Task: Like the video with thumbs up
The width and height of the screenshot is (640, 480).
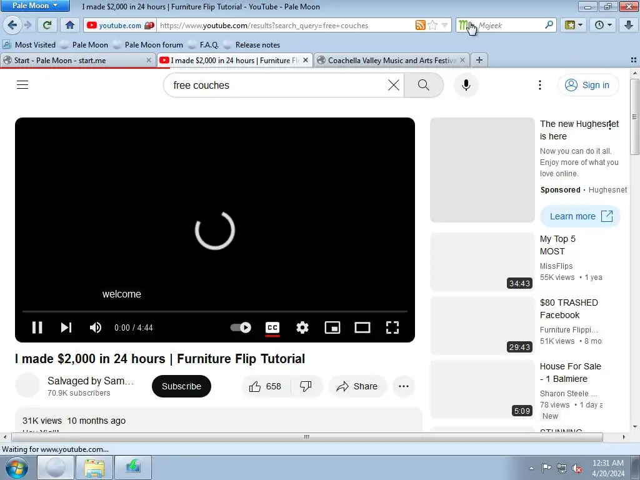Action: pyautogui.click(x=266, y=386)
